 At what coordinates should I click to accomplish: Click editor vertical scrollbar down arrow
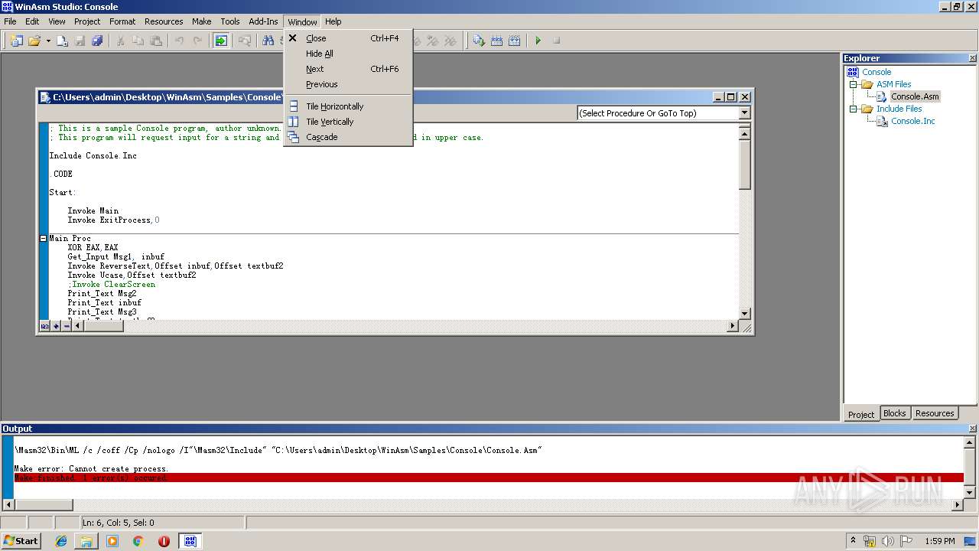pos(745,314)
